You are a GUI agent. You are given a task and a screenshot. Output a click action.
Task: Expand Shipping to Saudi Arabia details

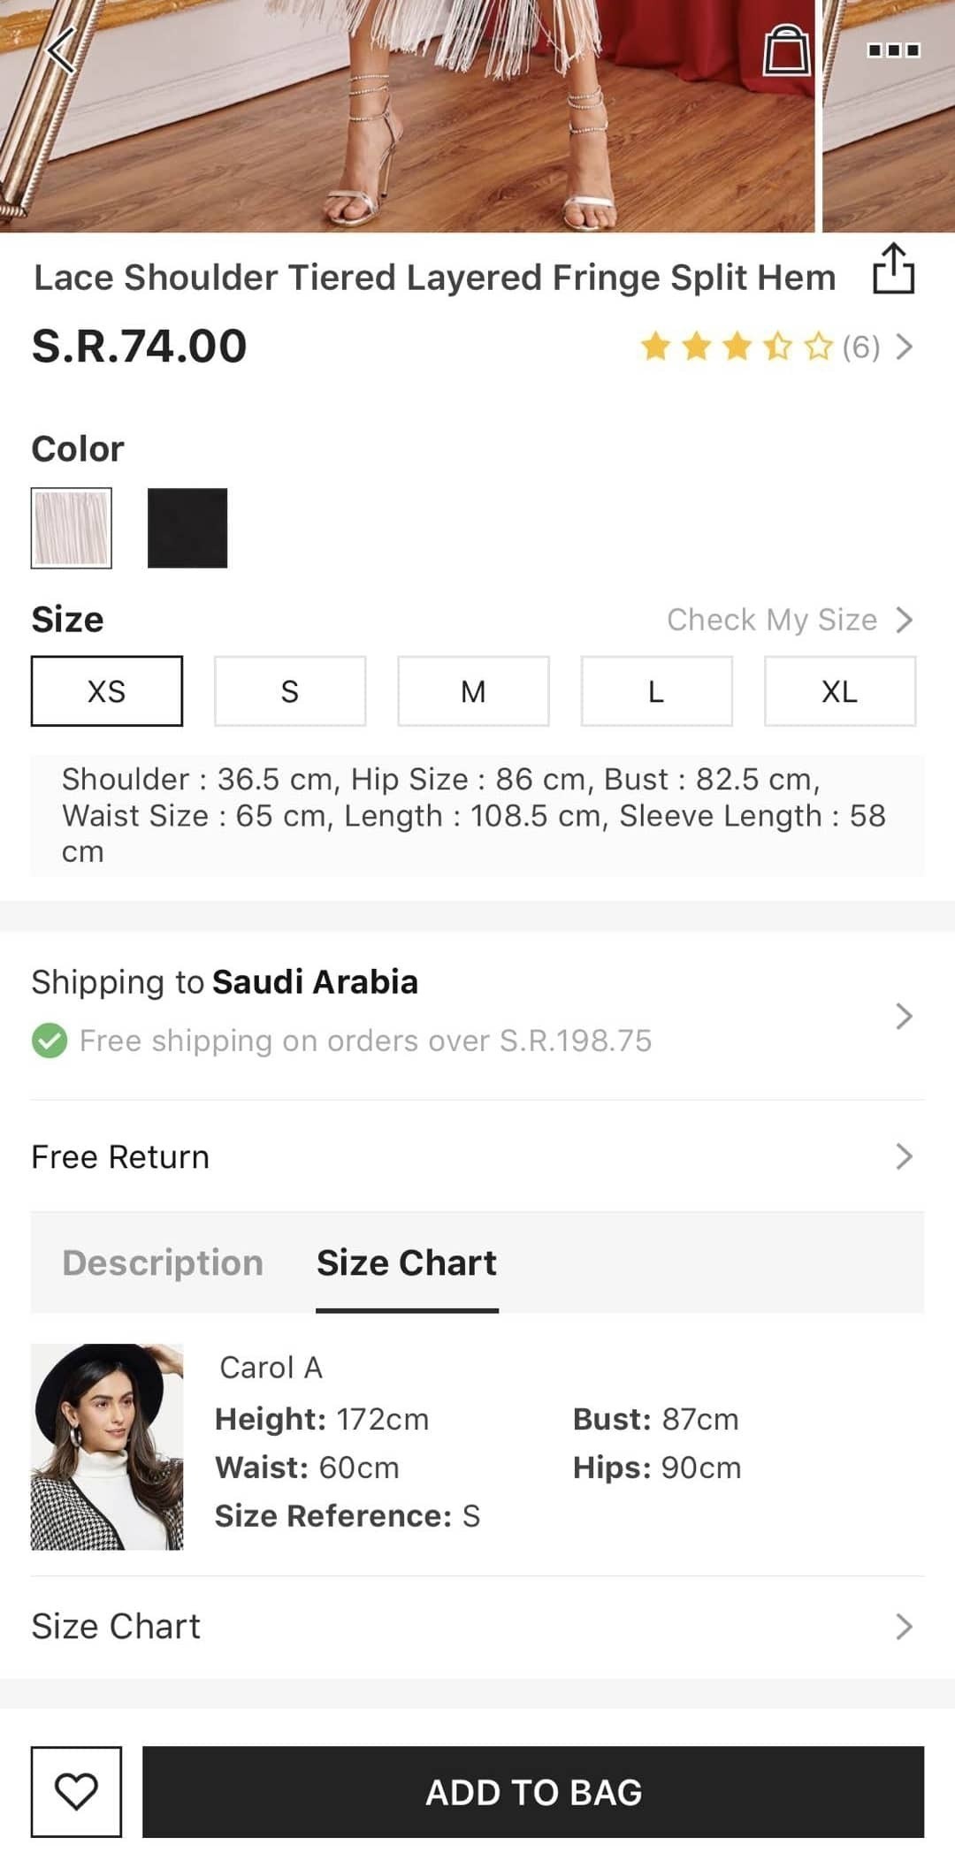pos(903,1016)
